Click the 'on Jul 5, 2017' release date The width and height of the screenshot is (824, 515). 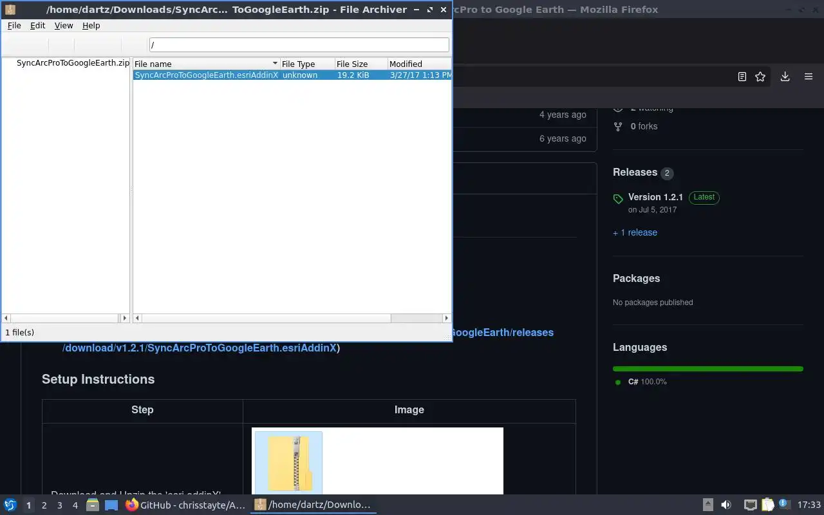coord(652,210)
